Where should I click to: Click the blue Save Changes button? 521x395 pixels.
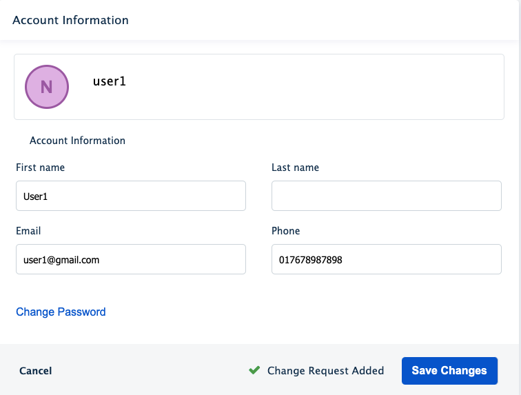pos(449,370)
